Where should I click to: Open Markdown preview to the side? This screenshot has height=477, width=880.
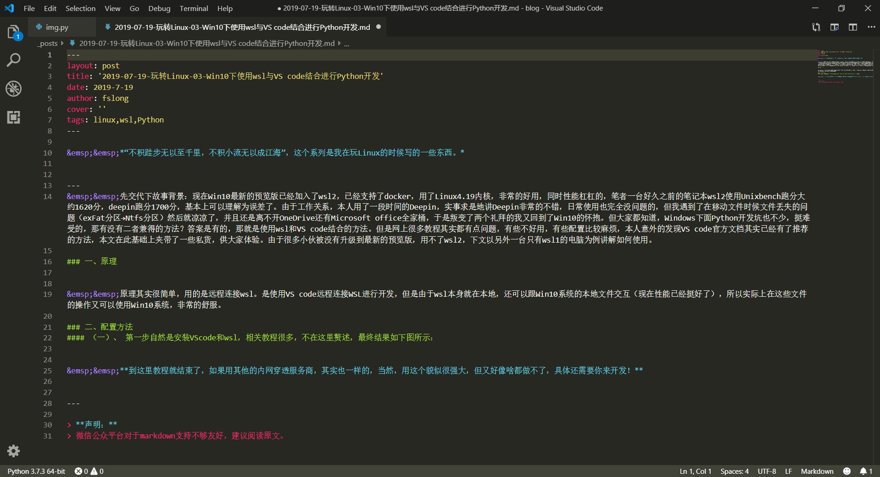(x=835, y=27)
